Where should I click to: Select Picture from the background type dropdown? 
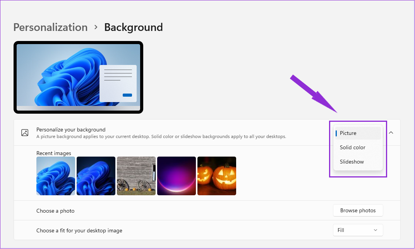(x=348, y=133)
